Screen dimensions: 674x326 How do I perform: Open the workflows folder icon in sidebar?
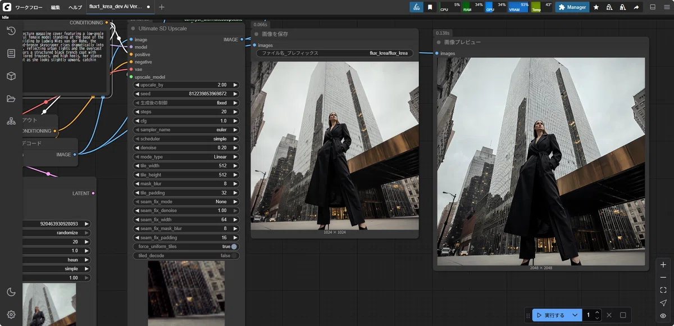(x=11, y=98)
